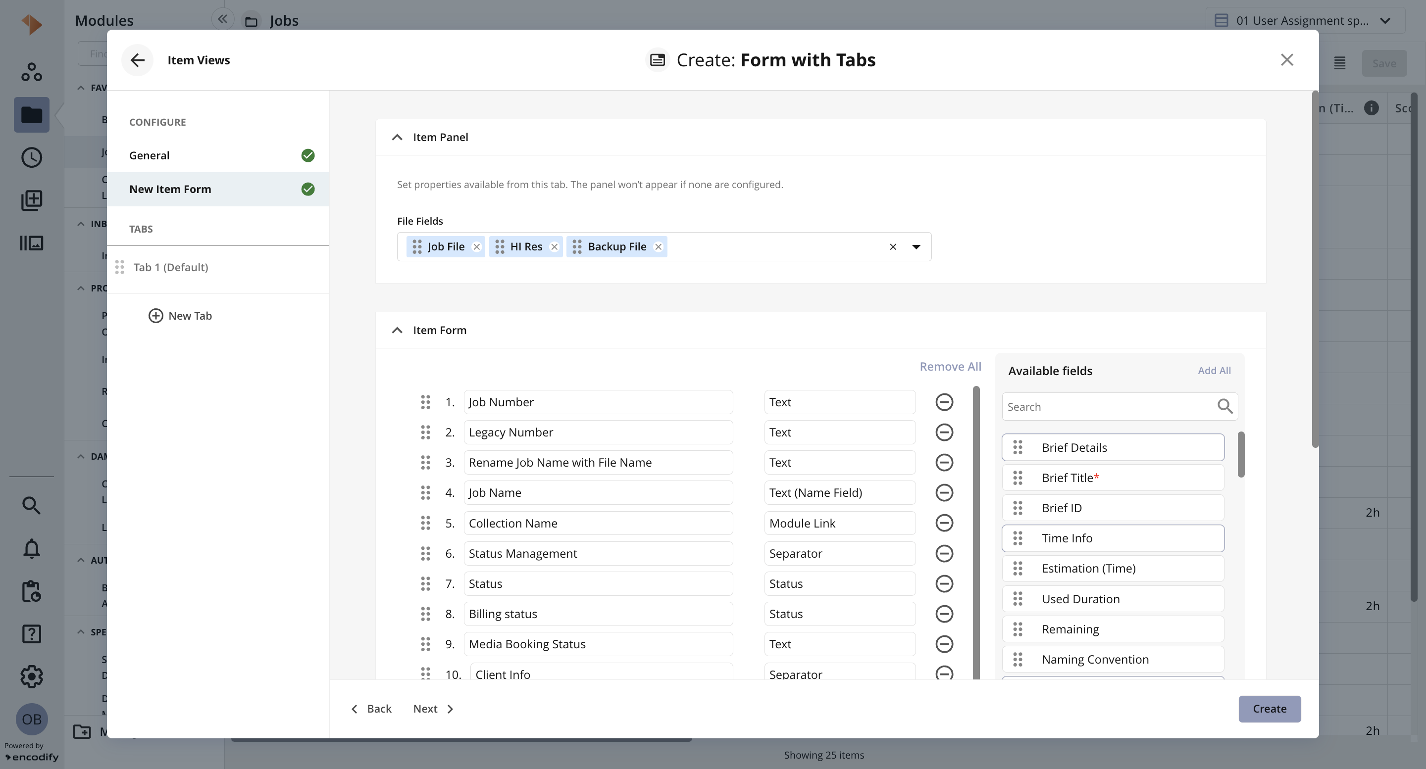Click the Job Name label input

click(599, 493)
